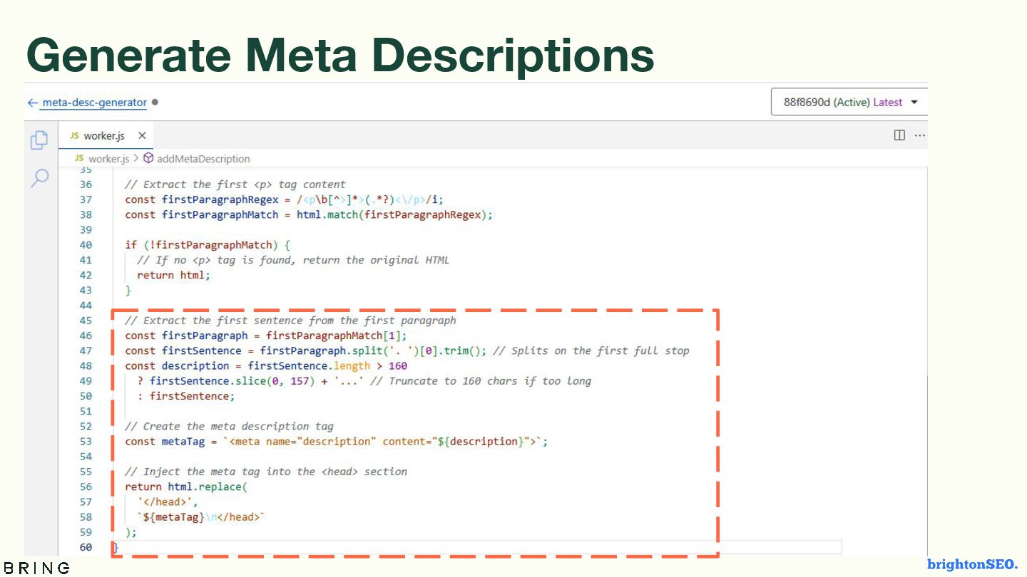Click the cube symbol icon in breadcrumb
The height and width of the screenshot is (577, 1027).
click(148, 158)
